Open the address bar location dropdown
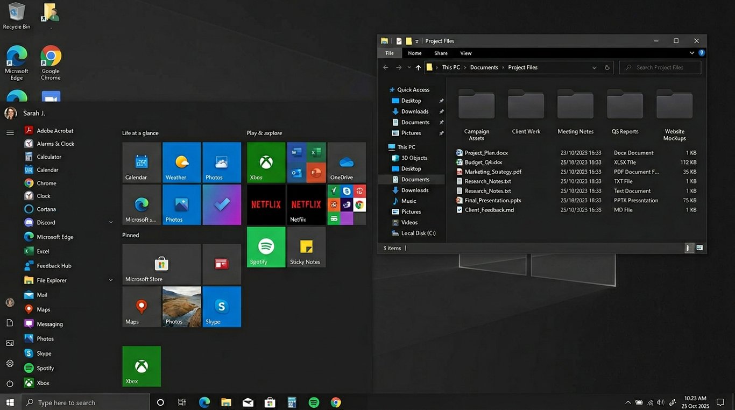The image size is (735, 410). pyautogui.click(x=594, y=67)
